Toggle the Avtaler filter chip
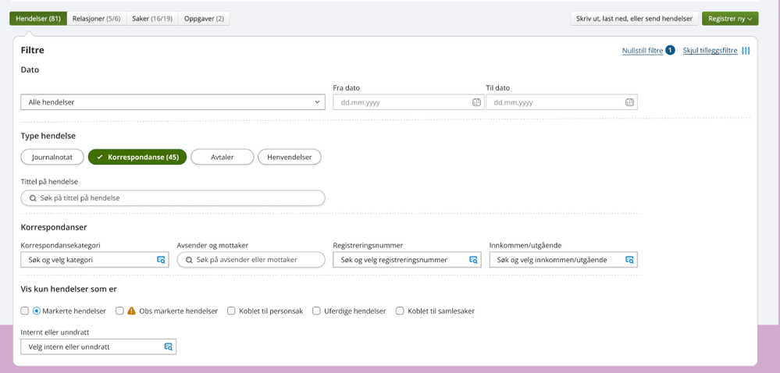 click(223, 157)
